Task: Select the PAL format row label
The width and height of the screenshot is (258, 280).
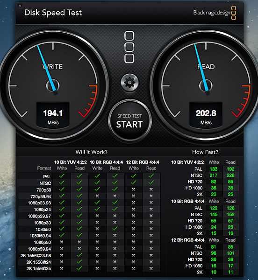Action: click(x=47, y=176)
